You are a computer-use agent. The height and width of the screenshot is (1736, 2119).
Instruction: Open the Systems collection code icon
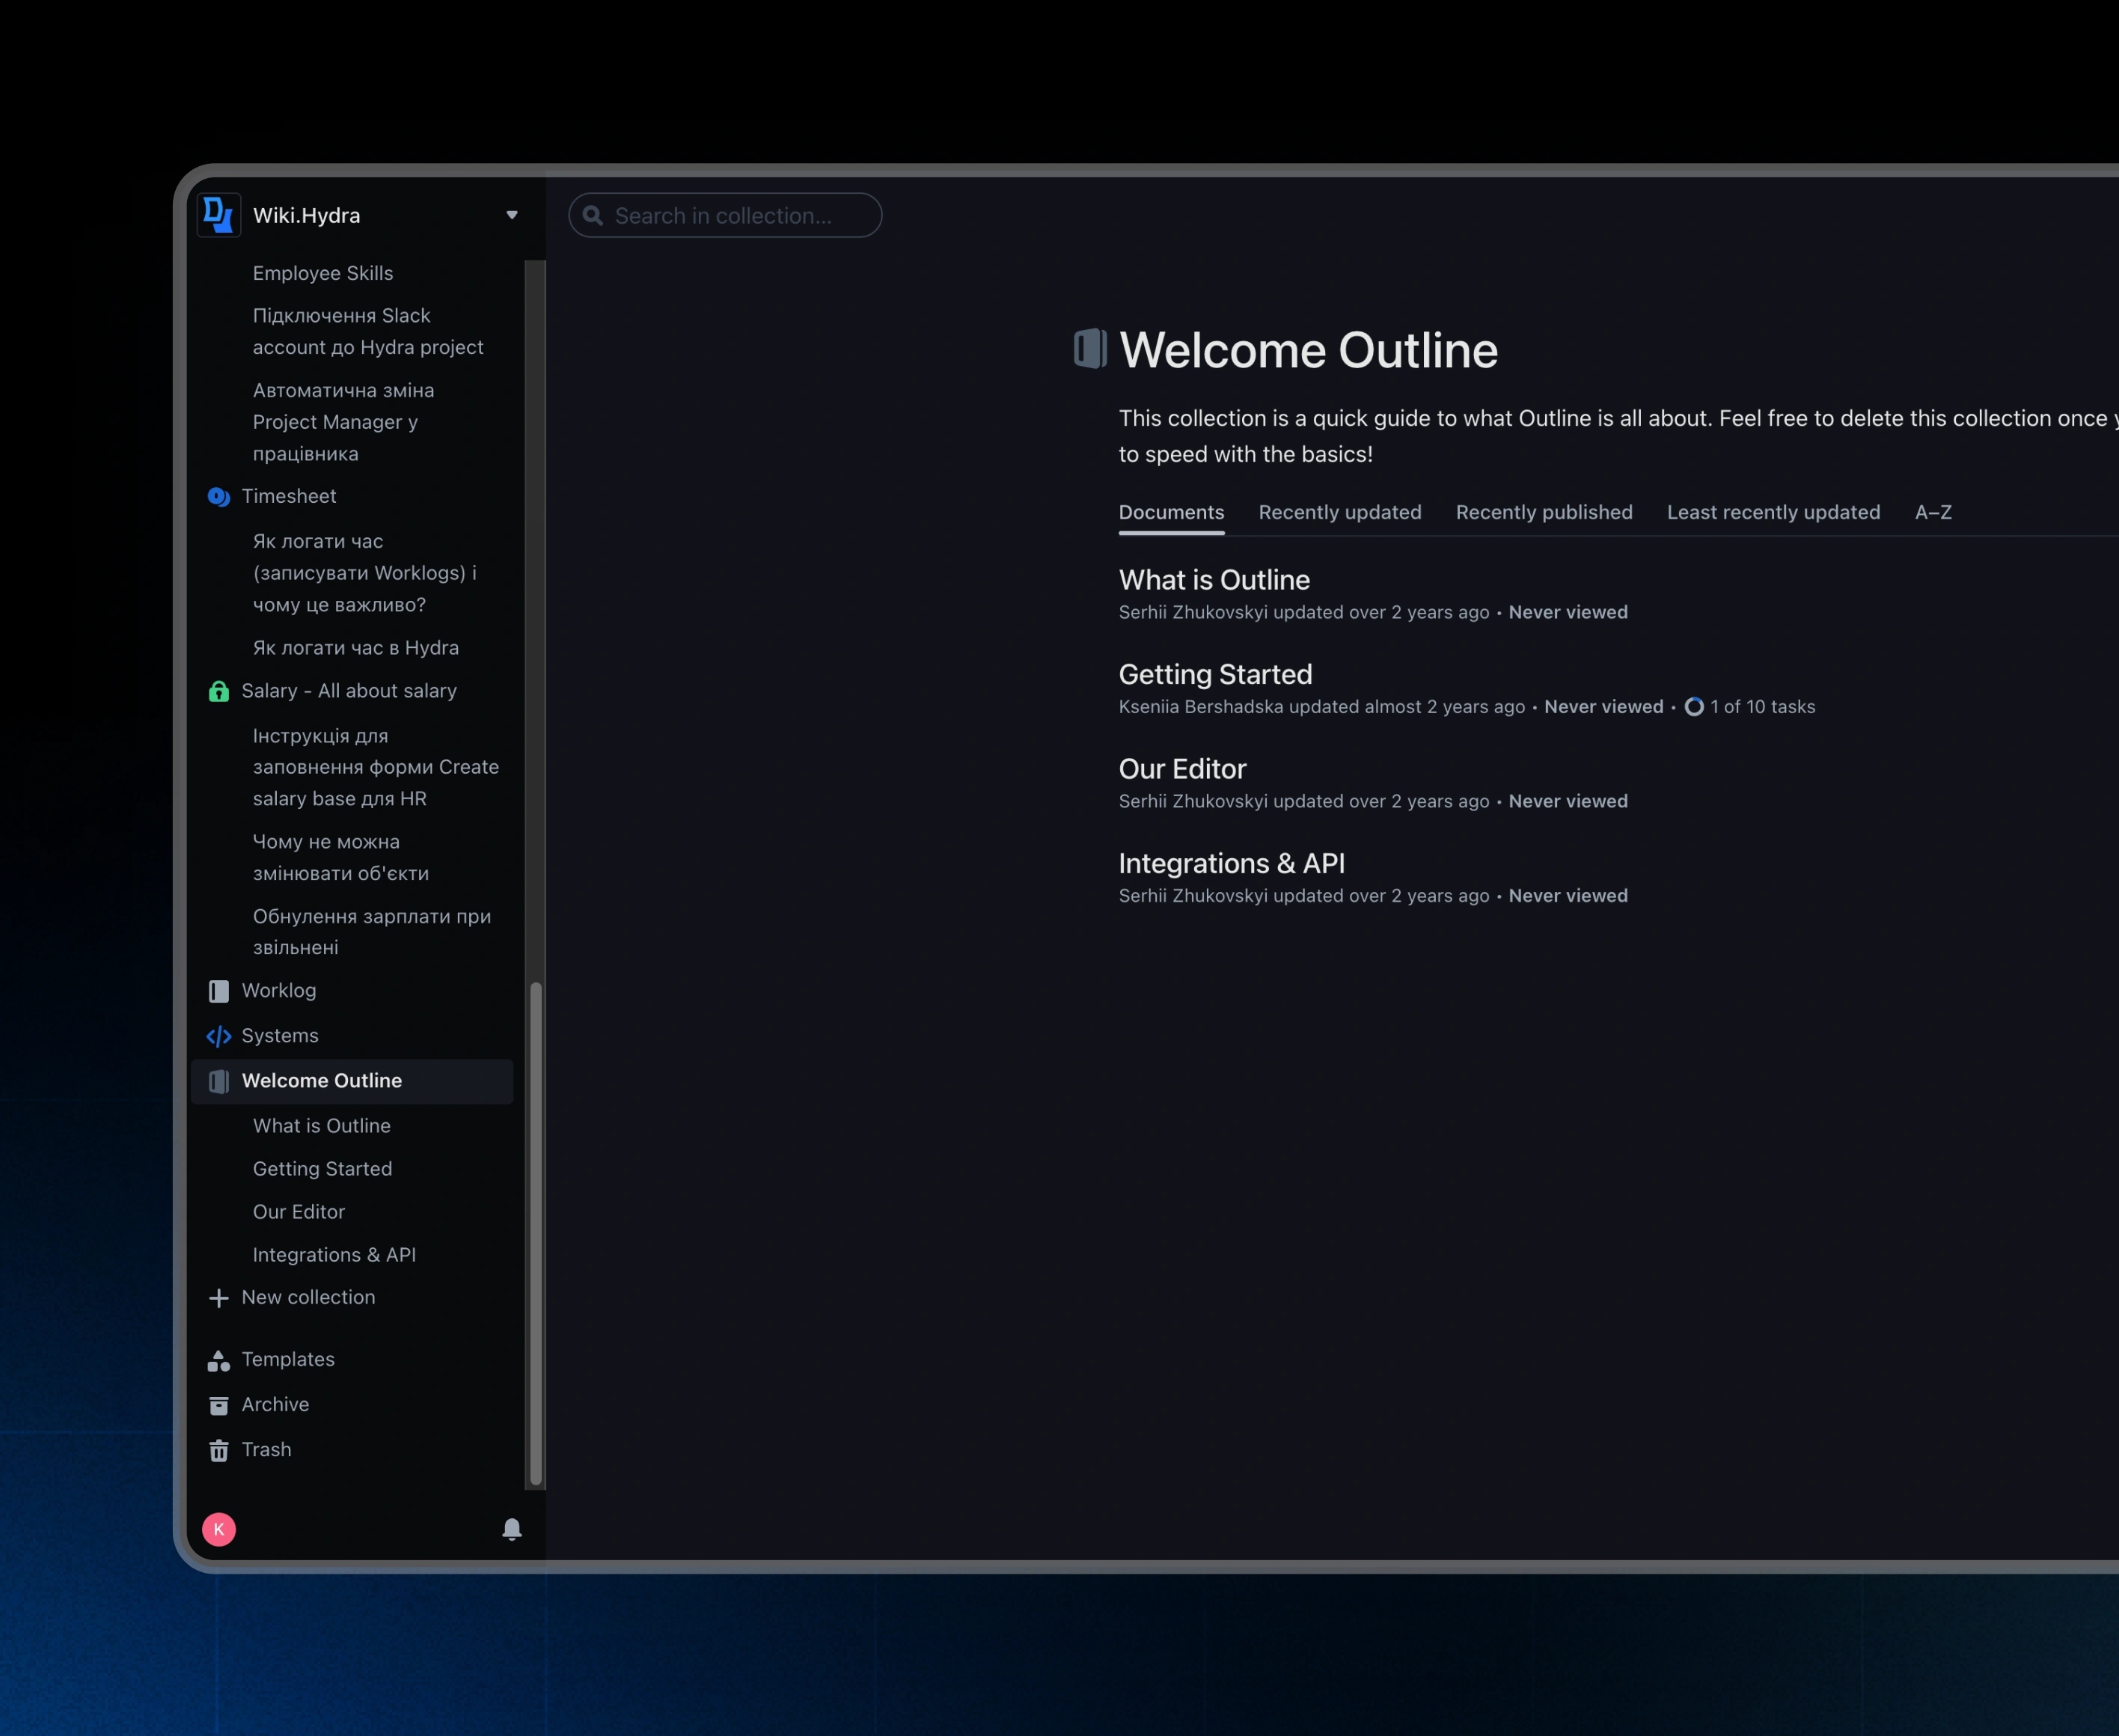[218, 1036]
